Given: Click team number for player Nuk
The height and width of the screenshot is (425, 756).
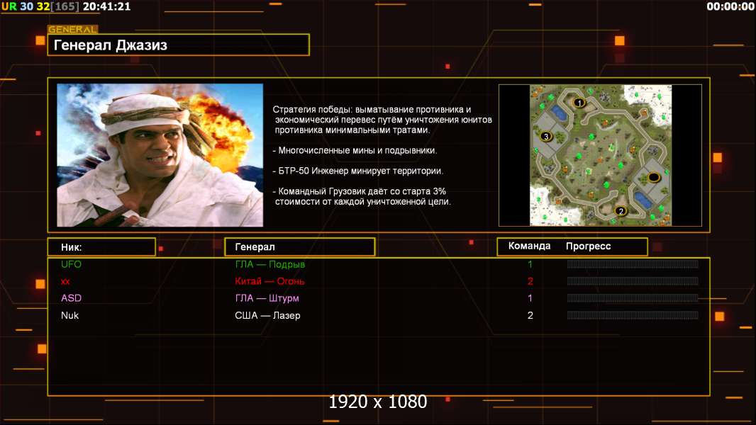Looking at the screenshot, I should [x=530, y=315].
